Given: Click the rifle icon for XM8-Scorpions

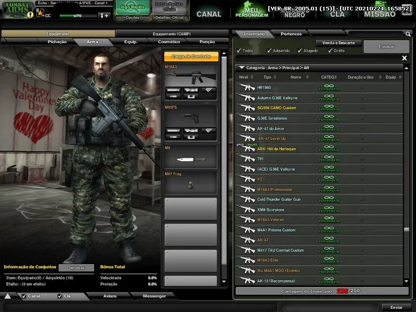Looking at the screenshot, I should (x=246, y=210).
